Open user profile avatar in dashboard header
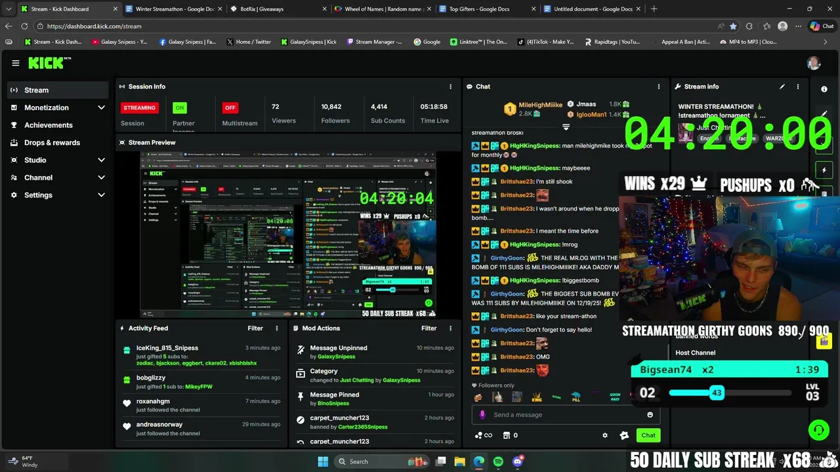This screenshot has width=840, height=472. click(814, 63)
